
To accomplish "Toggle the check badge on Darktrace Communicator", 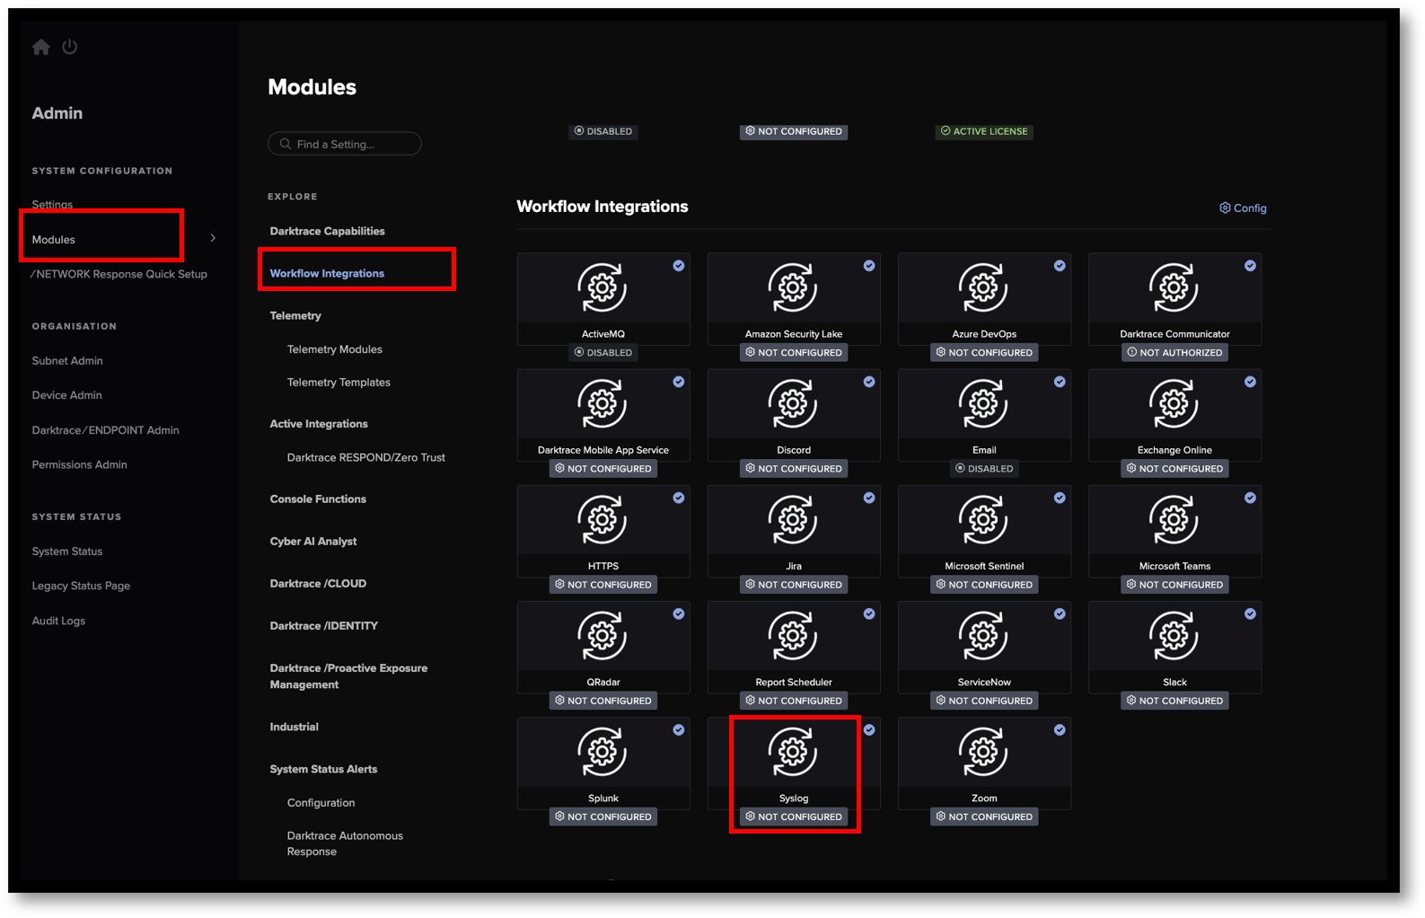I will click(1250, 266).
